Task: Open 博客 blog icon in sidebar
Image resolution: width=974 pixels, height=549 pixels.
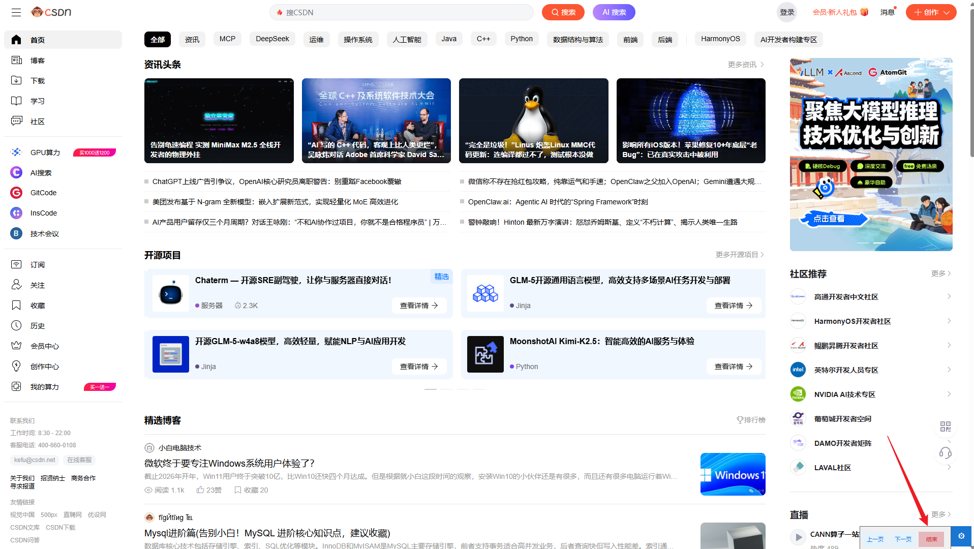Action: tap(16, 60)
